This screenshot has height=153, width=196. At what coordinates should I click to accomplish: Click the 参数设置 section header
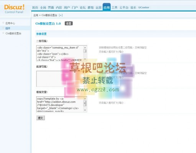coord(41,34)
